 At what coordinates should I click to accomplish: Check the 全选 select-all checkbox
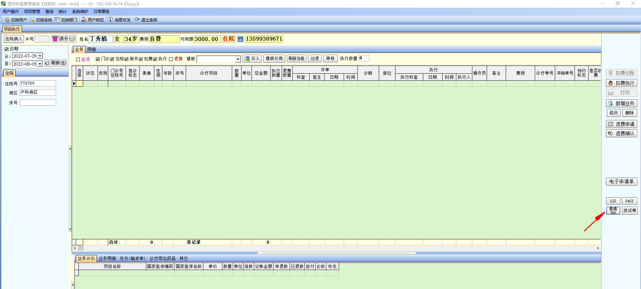78,59
